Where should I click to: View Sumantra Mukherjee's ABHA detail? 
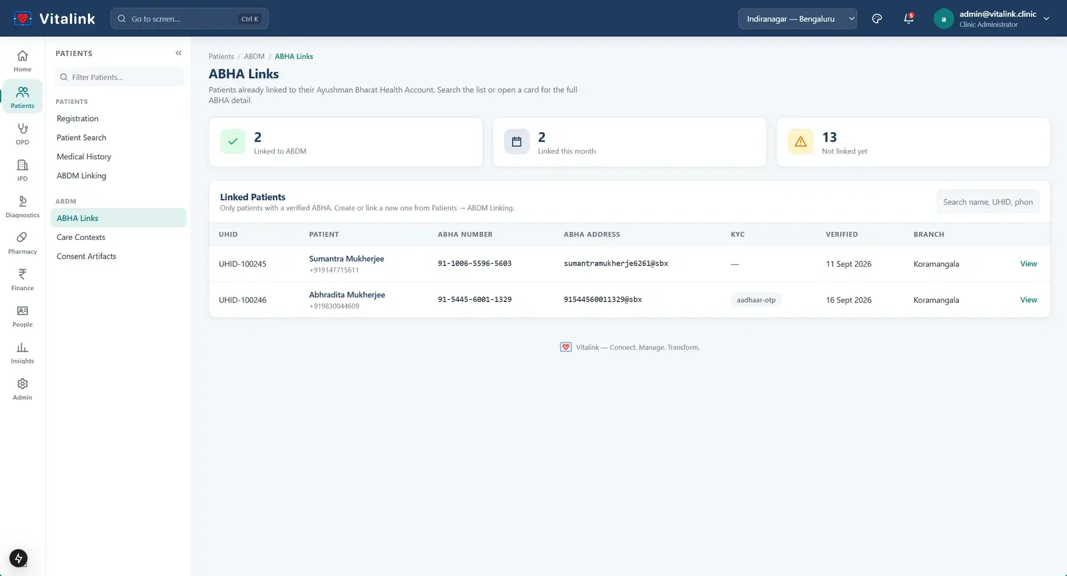[1028, 264]
